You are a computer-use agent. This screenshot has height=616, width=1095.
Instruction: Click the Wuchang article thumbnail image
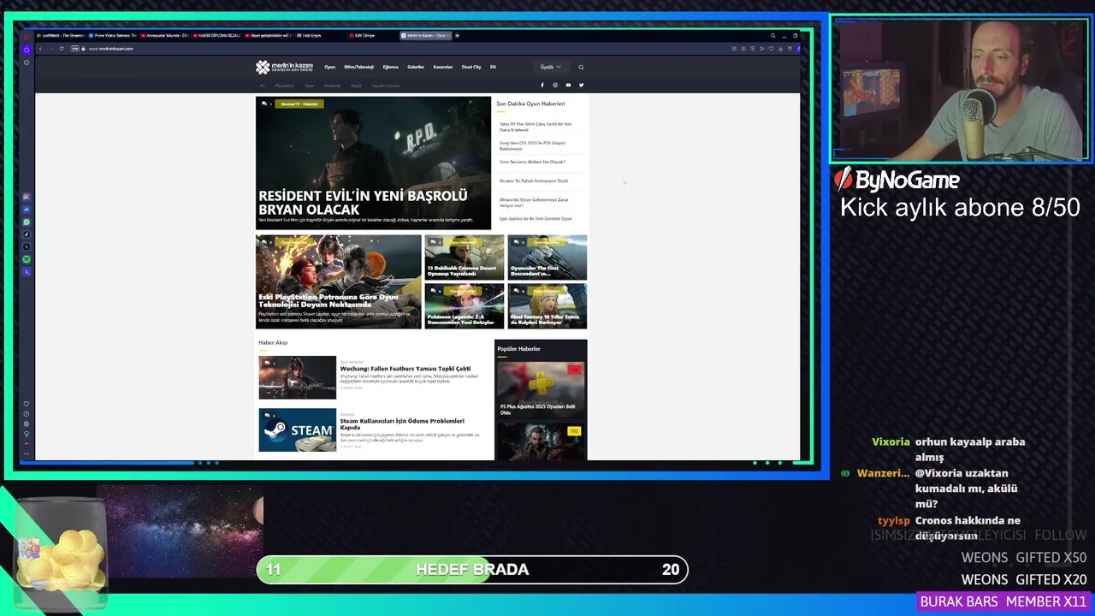click(x=298, y=377)
